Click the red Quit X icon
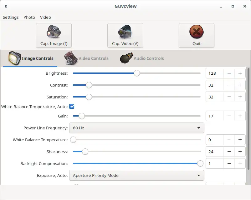This screenshot has width=251, height=200. pyautogui.click(x=197, y=32)
